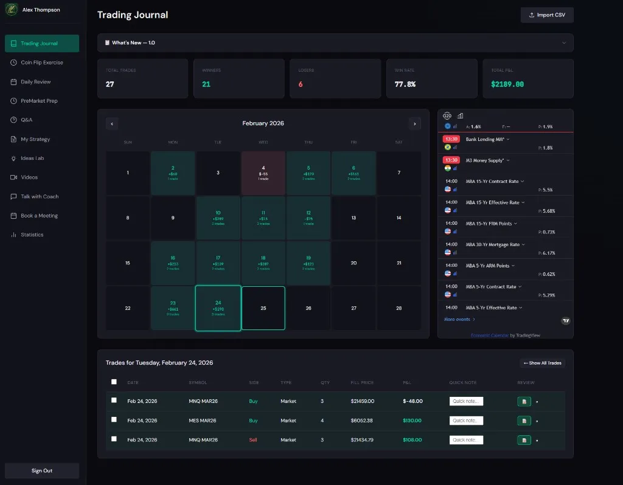Click the G20 filter icon in economic calendar

[447, 115]
